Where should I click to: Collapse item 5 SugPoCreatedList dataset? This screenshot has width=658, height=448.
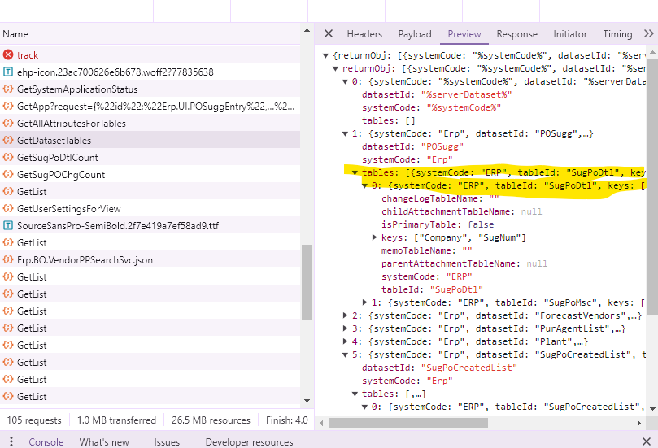pyautogui.click(x=345, y=354)
